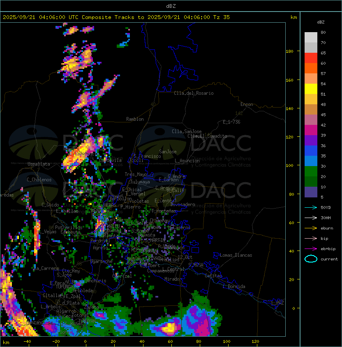Click the 04:06:00 UTC Composite Tracks header
Image resolution: width=342 pixels, height=347 pixels.
pyautogui.click(x=116, y=17)
